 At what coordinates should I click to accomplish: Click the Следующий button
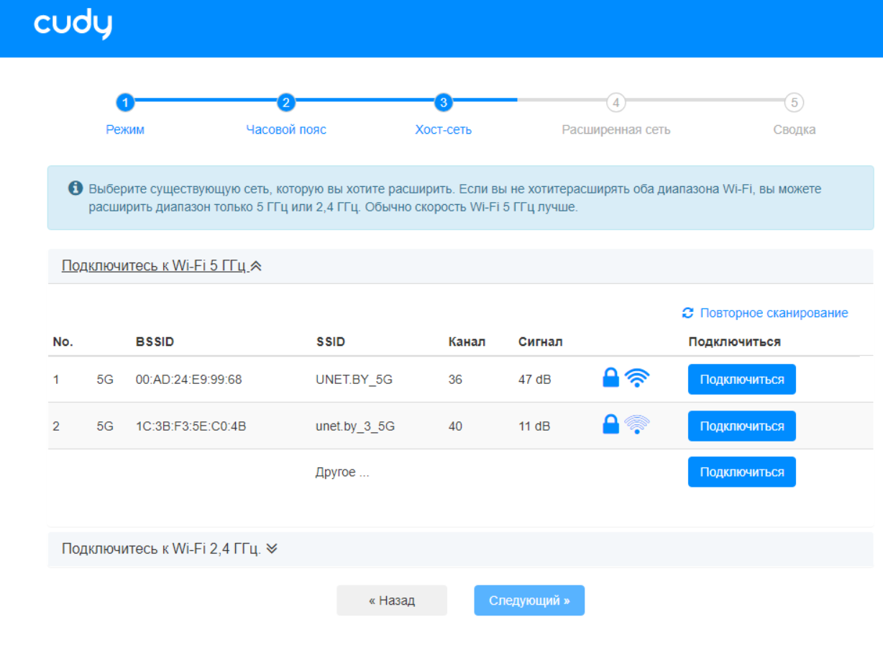click(x=529, y=600)
